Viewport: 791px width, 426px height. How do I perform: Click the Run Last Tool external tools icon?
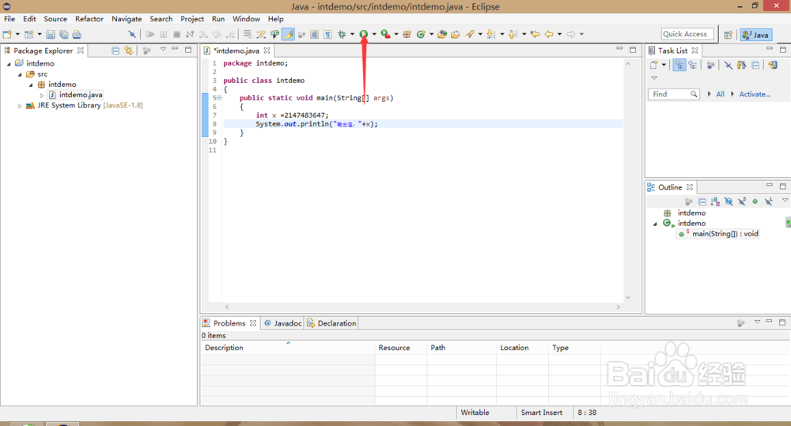click(x=385, y=34)
